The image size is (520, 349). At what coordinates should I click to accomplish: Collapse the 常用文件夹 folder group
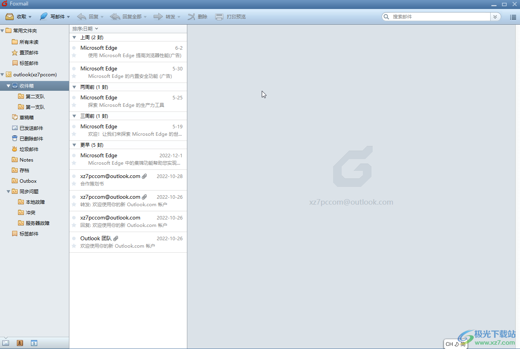tap(2, 31)
